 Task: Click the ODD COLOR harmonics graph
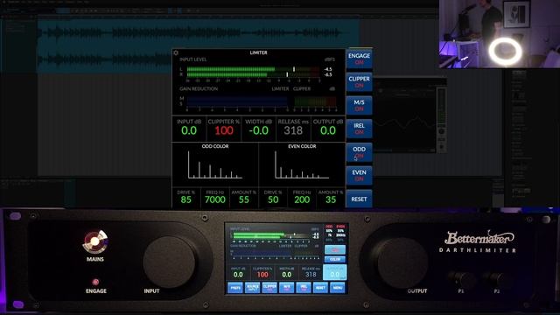pyautogui.click(x=215, y=164)
